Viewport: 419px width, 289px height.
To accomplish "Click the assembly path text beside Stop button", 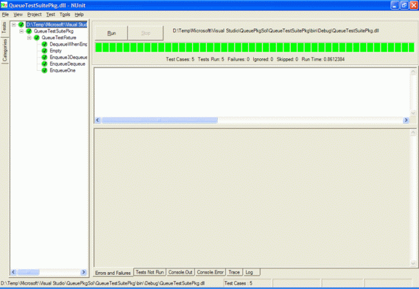I will tap(276, 31).
